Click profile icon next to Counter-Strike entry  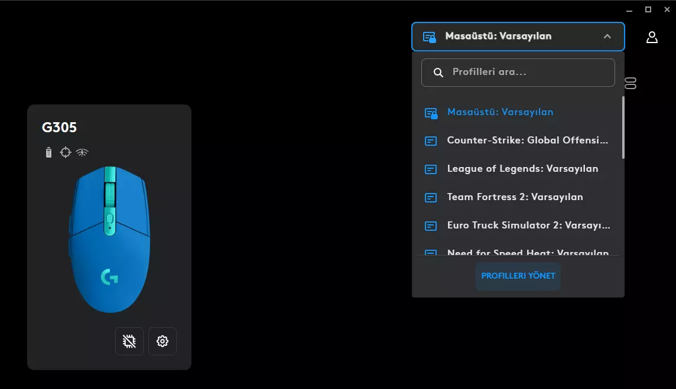point(431,141)
